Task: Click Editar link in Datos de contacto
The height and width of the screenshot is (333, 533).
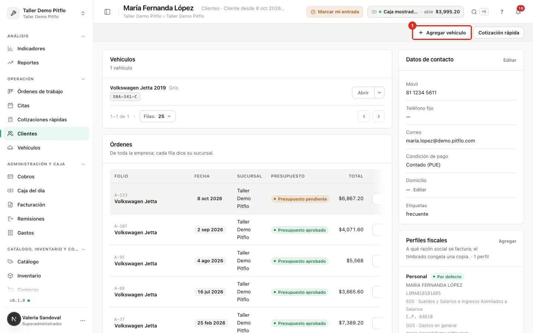Action: (510, 60)
